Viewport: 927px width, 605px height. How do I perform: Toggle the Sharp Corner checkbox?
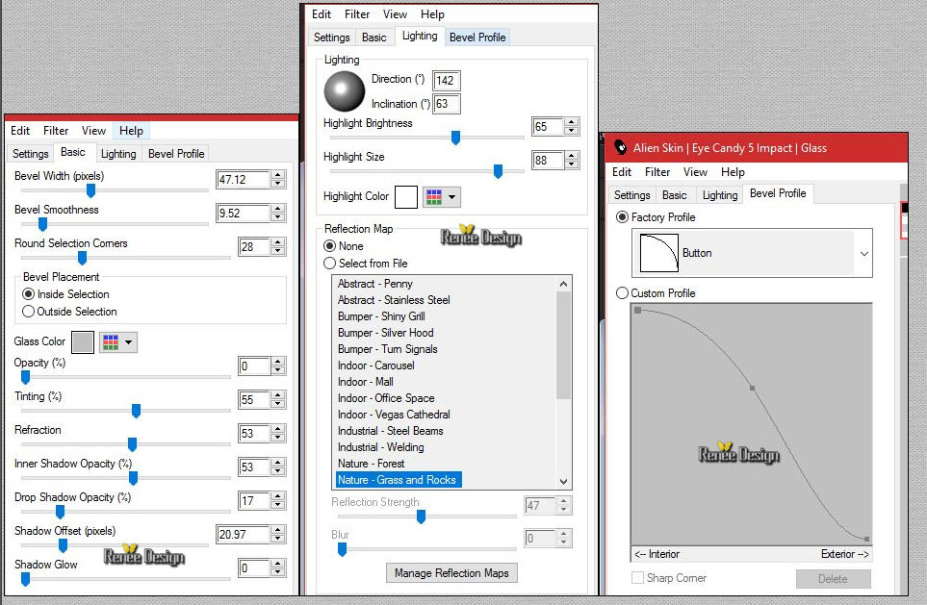tap(637, 578)
